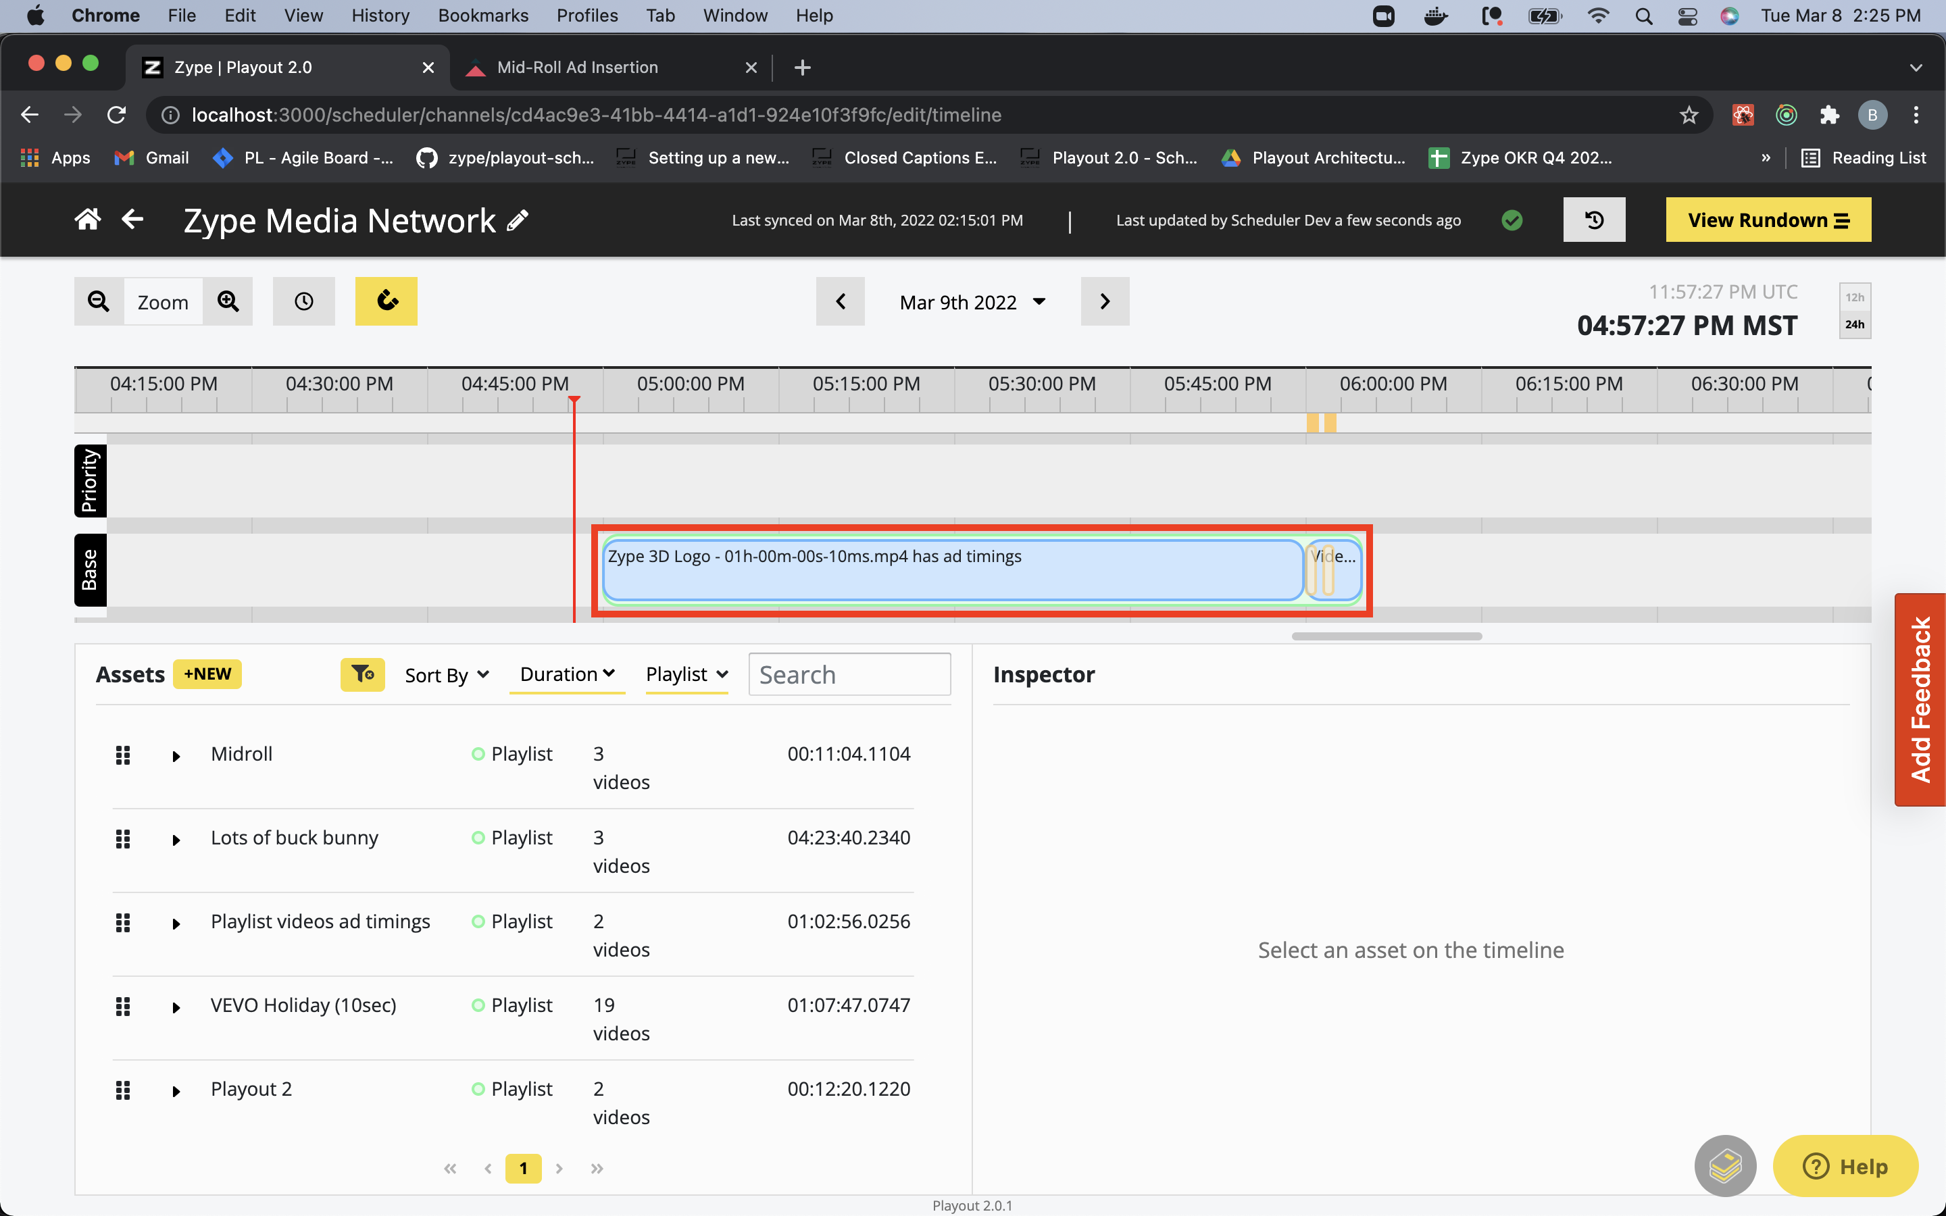
Task: Click the horizontal timeline scrollbar
Action: click(x=1387, y=636)
